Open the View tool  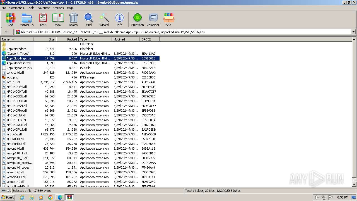(58, 20)
